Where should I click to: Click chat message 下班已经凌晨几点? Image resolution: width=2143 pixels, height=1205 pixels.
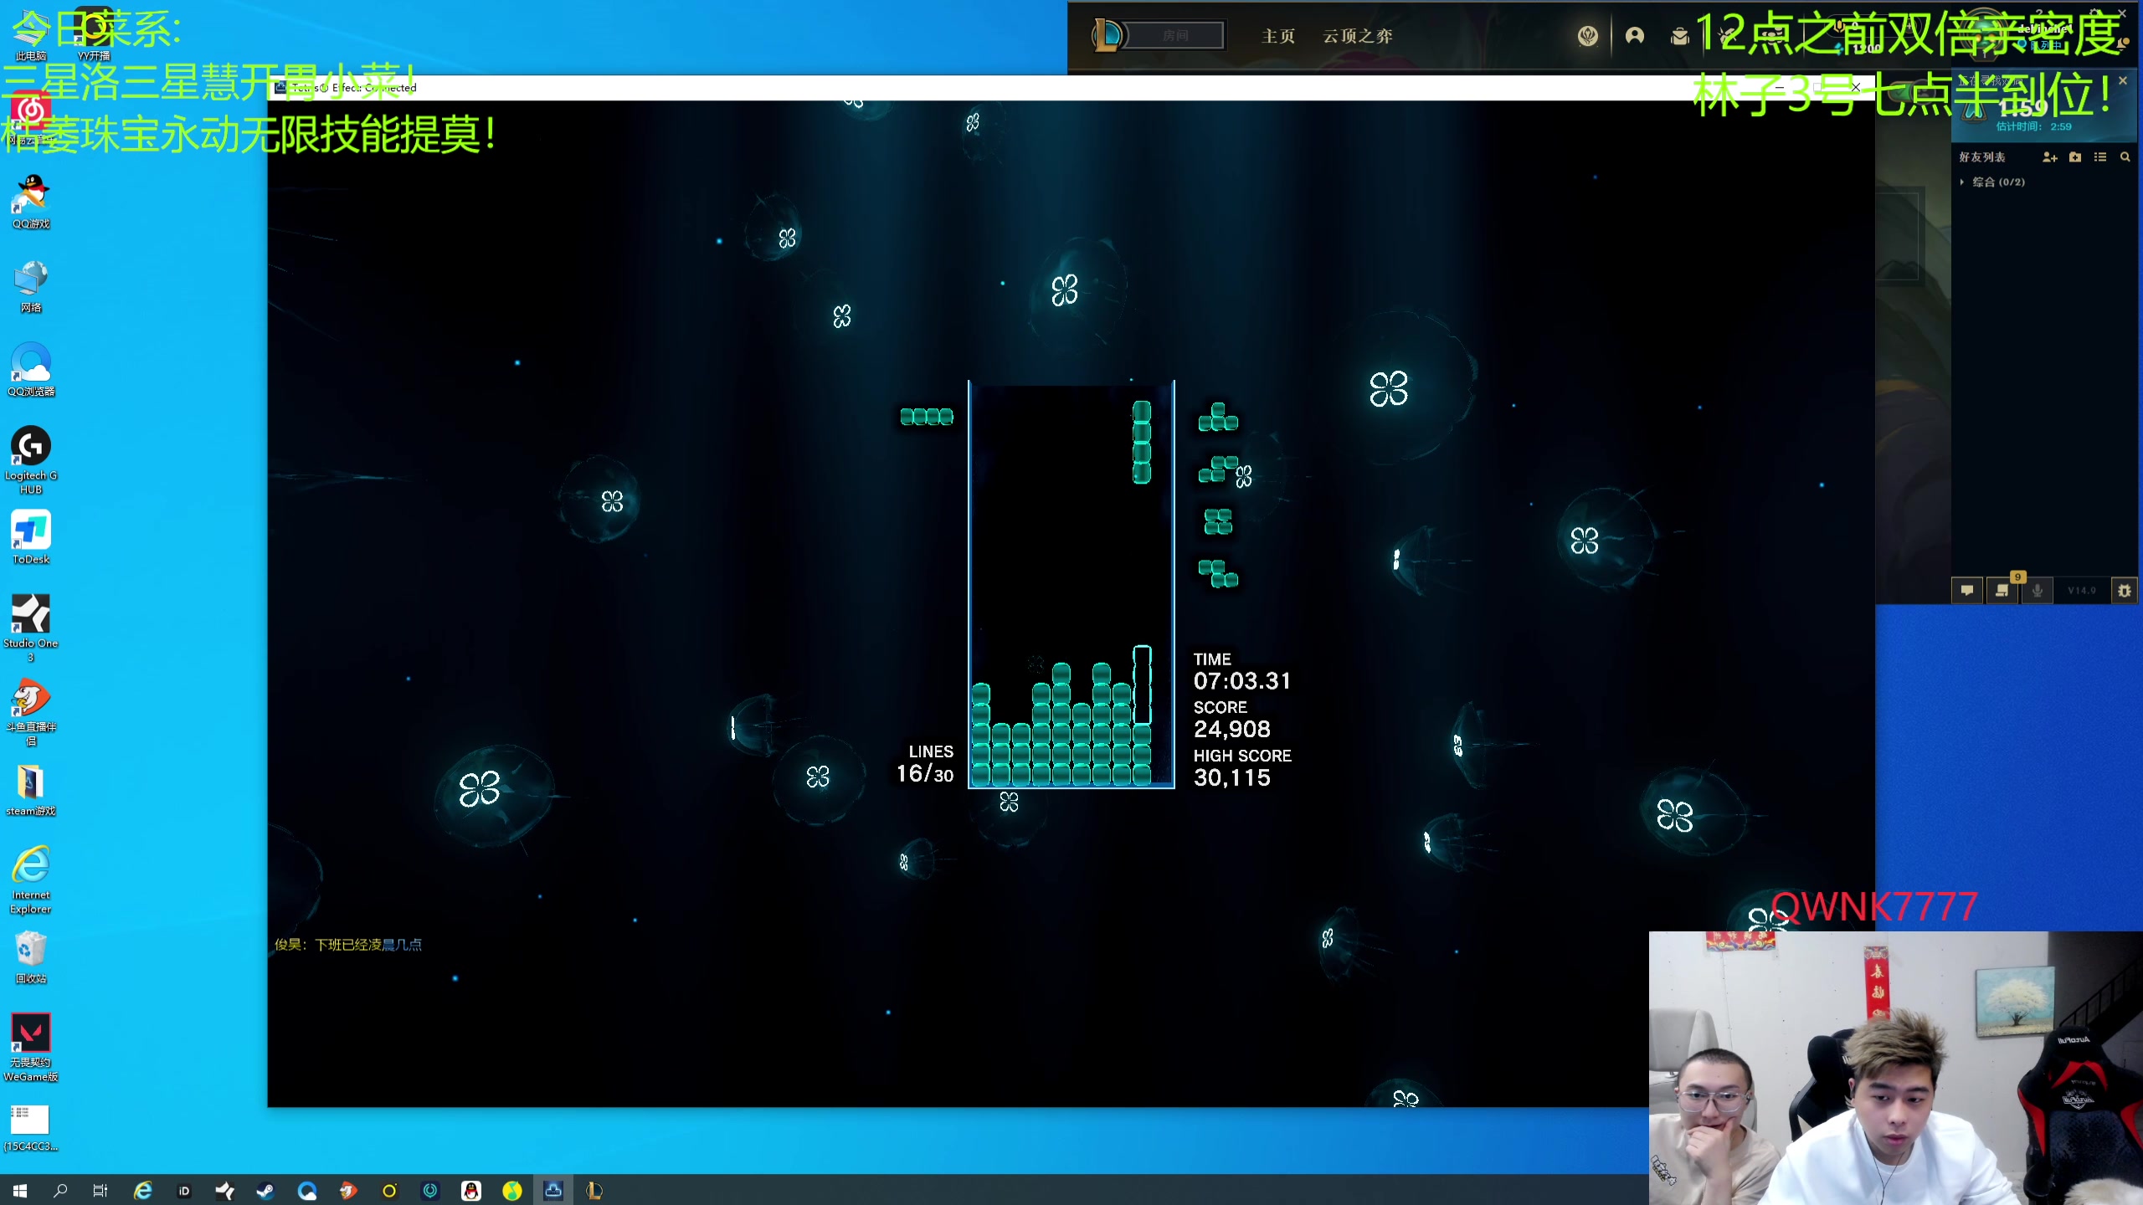tap(367, 945)
